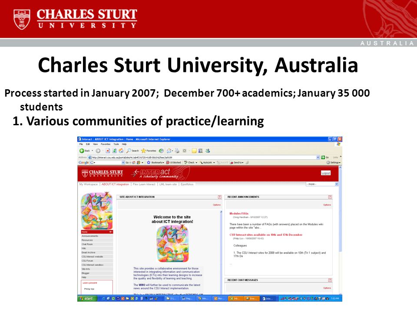This screenshot has width=417, height=312.
Task: Open the Favorites menu in menu bar
Action: click(x=106, y=144)
